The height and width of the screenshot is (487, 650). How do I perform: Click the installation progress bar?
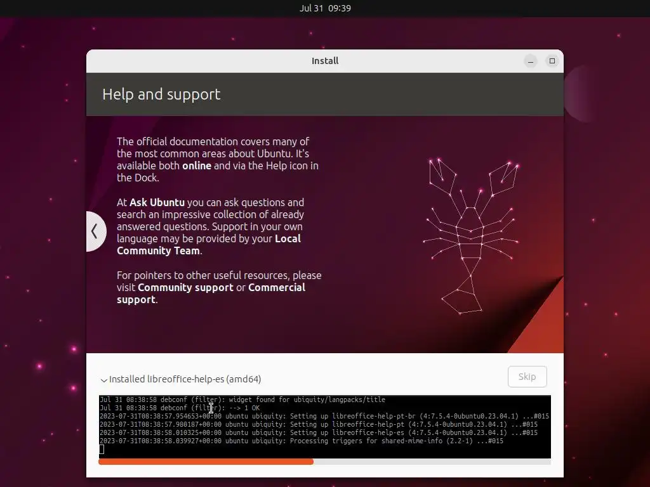point(324,462)
